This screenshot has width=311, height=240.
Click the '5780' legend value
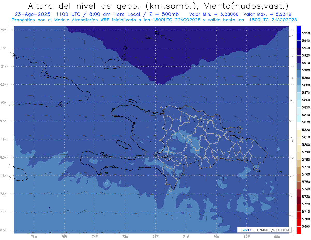(306, 159)
